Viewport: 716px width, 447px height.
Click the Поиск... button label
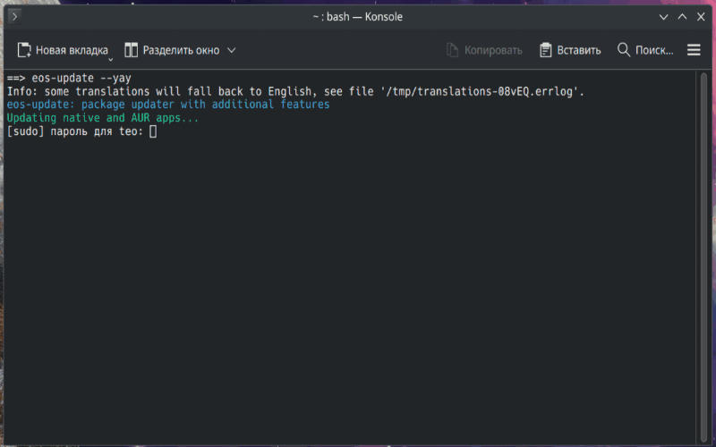pos(654,50)
